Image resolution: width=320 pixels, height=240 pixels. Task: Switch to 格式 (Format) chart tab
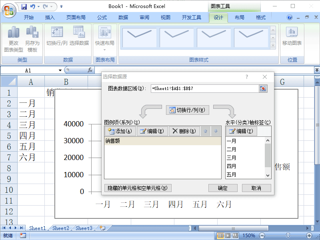coord(261,18)
